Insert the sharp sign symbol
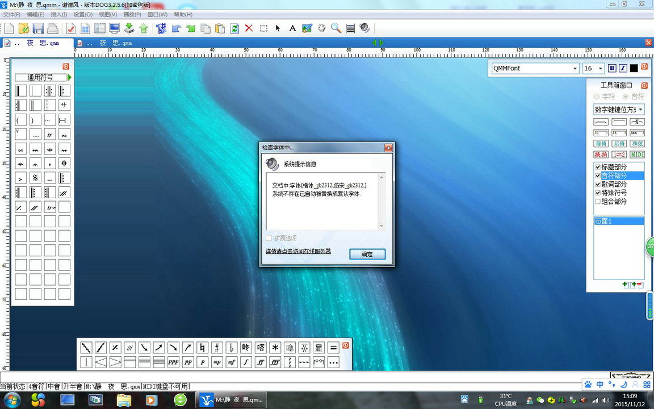The image size is (654, 409). click(x=217, y=348)
